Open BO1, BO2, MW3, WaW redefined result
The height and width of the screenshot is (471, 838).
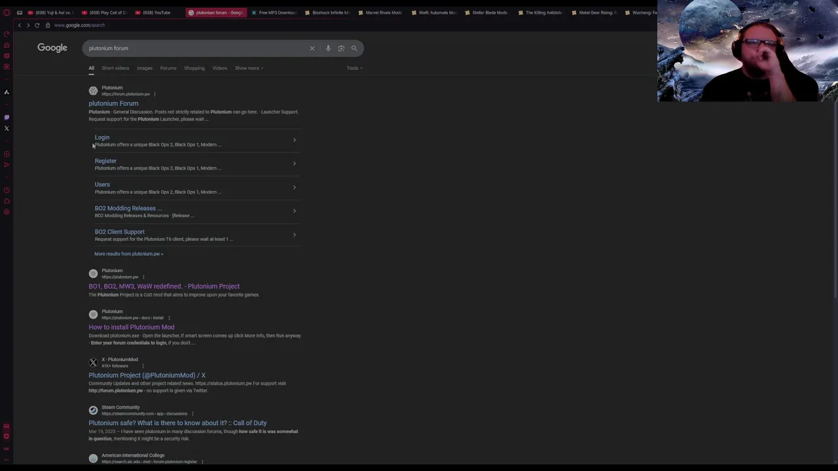(x=164, y=287)
